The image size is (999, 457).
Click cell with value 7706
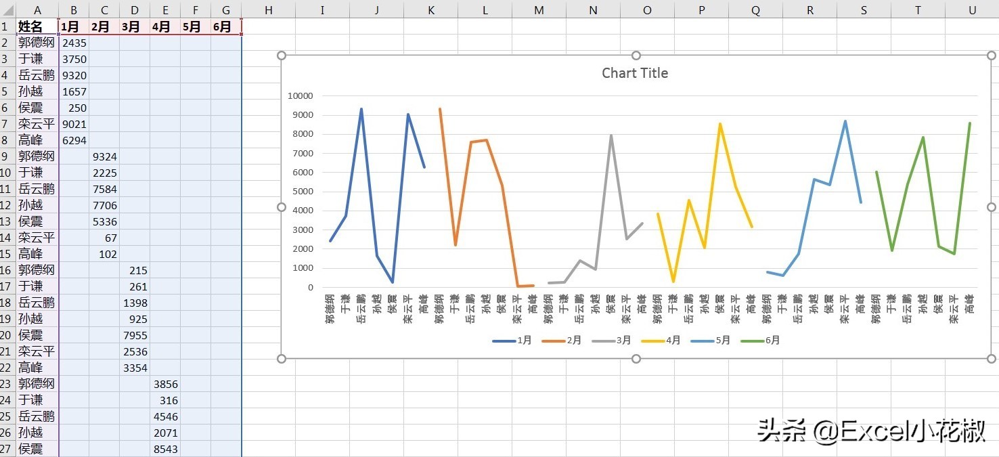104,205
